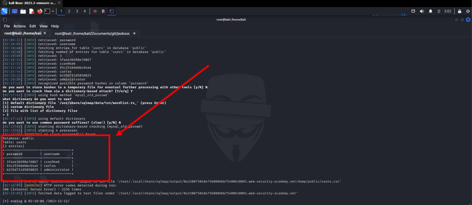Screen dimensions: 472x205
Task: Switch to workspace 4
Action: point(85,11)
